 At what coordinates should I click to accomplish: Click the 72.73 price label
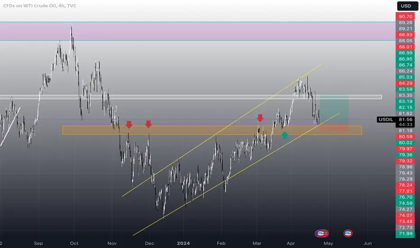tap(406, 228)
